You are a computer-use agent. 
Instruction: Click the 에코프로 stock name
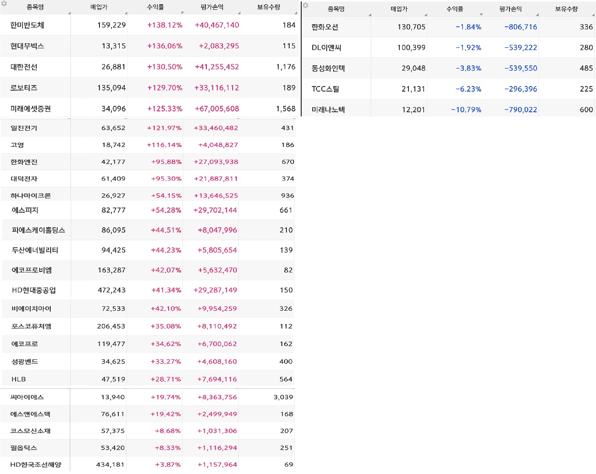[x=25, y=344]
